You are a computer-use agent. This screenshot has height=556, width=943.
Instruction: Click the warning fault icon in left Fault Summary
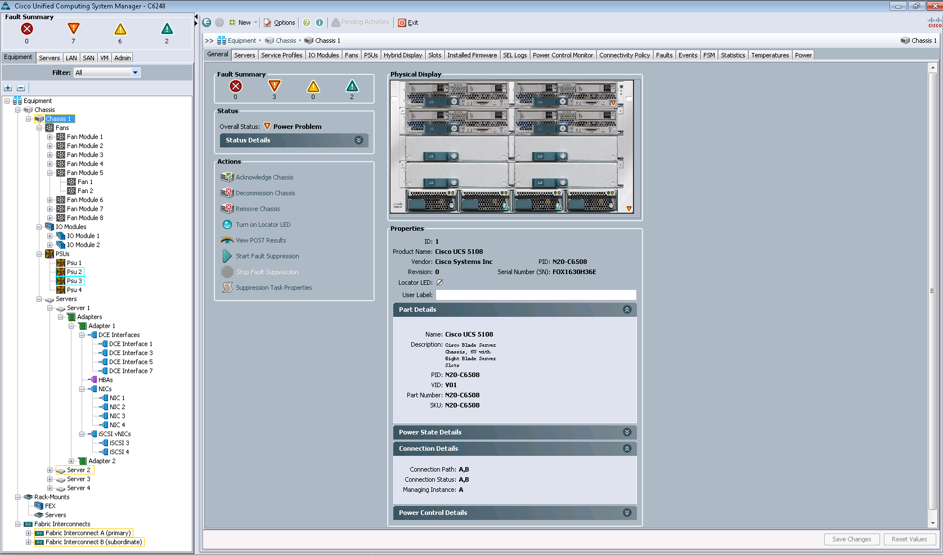pos(167,29)
